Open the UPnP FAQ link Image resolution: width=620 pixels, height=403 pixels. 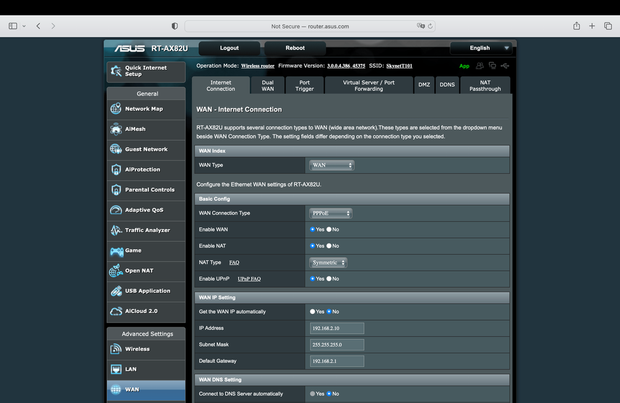coord(249,279)
